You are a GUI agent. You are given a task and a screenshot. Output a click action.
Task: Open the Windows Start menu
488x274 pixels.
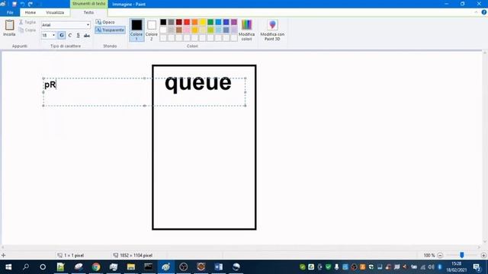tap(8, 267)
